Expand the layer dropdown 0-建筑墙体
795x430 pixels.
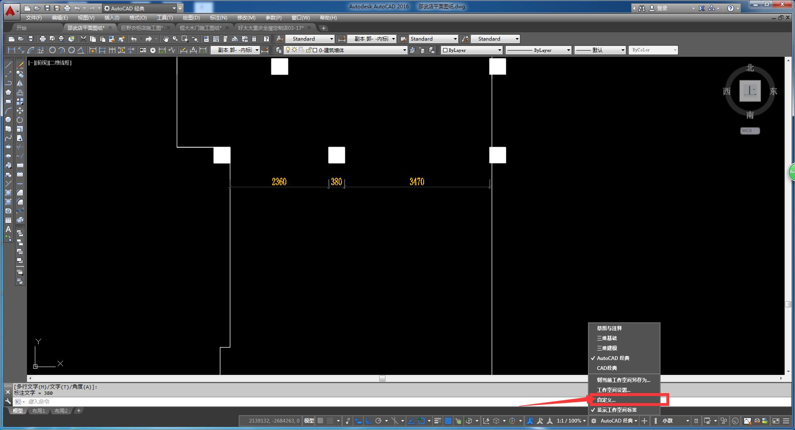(x=346, y=50)
